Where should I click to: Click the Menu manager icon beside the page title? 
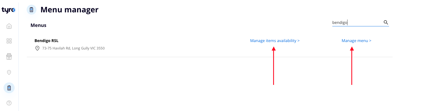coord(31,10)
